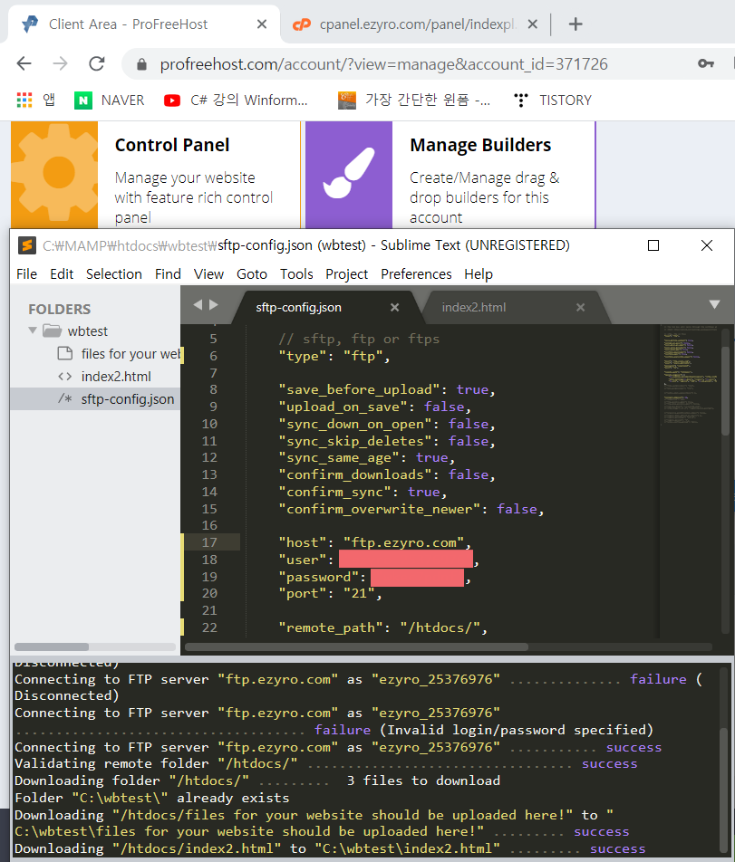Close the Client Area - ProFreeHost tab
Screen dimensions: 735x862
click(262, 24)
